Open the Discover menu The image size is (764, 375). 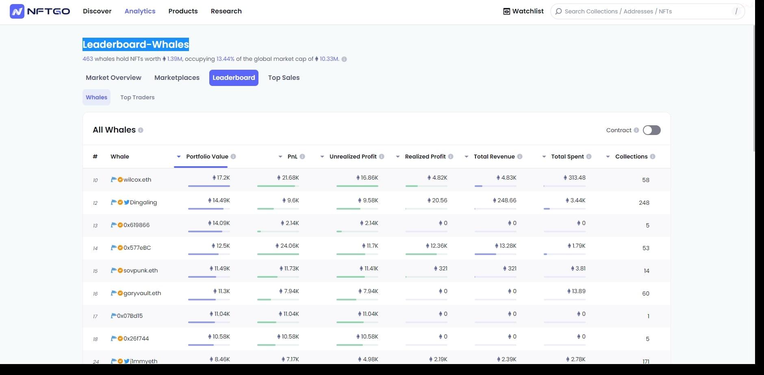pos(97,11)
